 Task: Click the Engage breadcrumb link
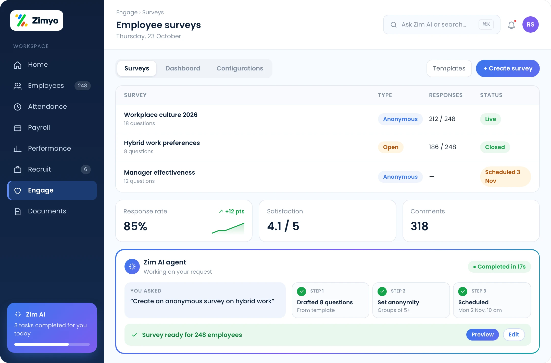(x=127, y=13)
